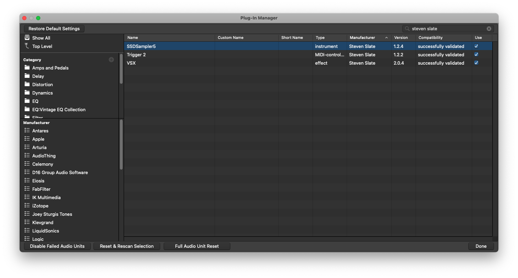Click the MIDI-control... type cell
Image resolution: width=518 pixels, height=278 pixels.
[330, 54]
